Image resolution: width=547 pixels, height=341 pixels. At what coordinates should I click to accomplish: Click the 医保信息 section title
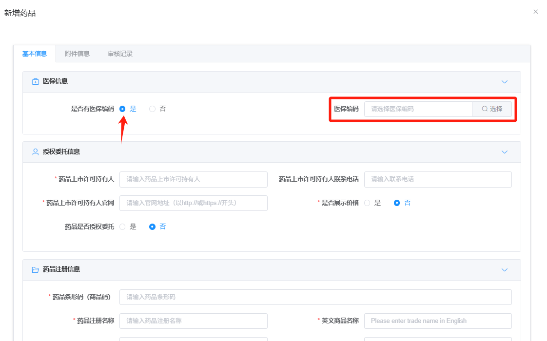coord(55,81)
